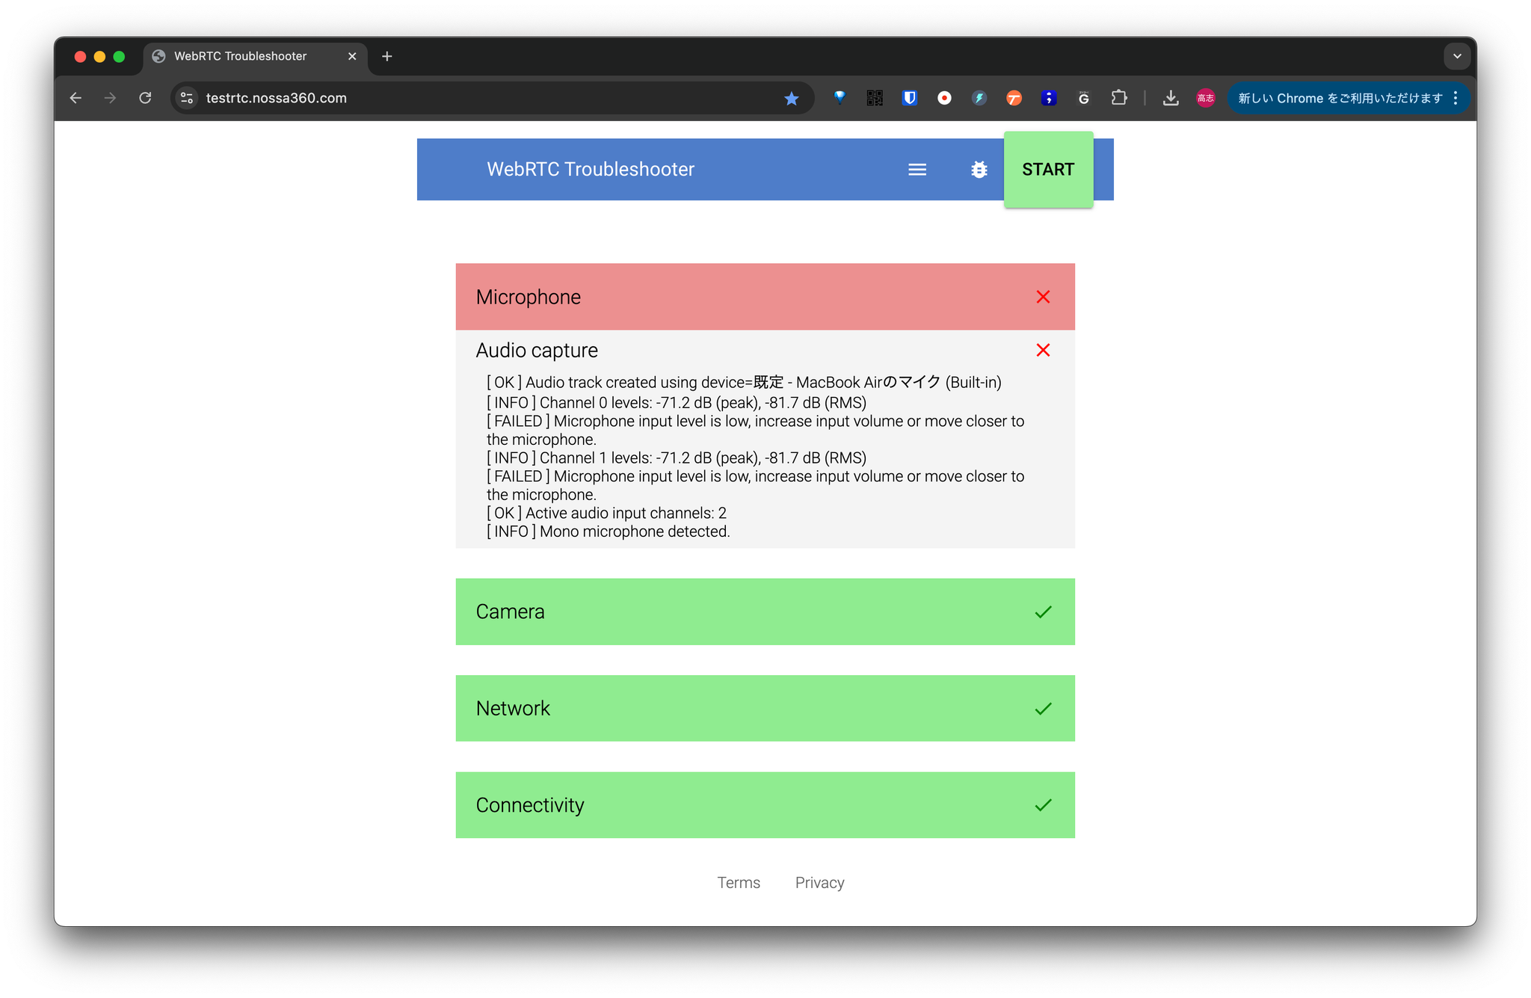The height and width of the screenshot is (998, 1531).
Task: Click the green checkmark on Camera row
Action: tap(1043, 612)
